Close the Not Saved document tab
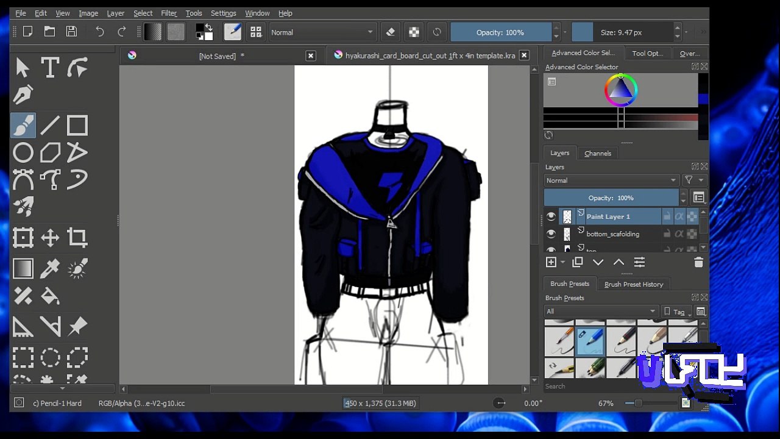This screenshot has height=439, width=780. 311,56
